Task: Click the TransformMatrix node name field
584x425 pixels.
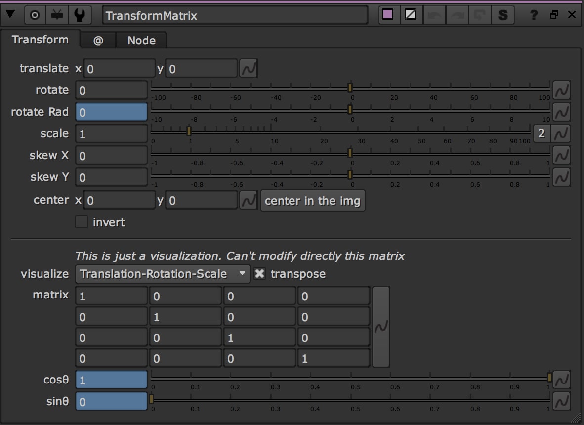Action: (235, 15)
